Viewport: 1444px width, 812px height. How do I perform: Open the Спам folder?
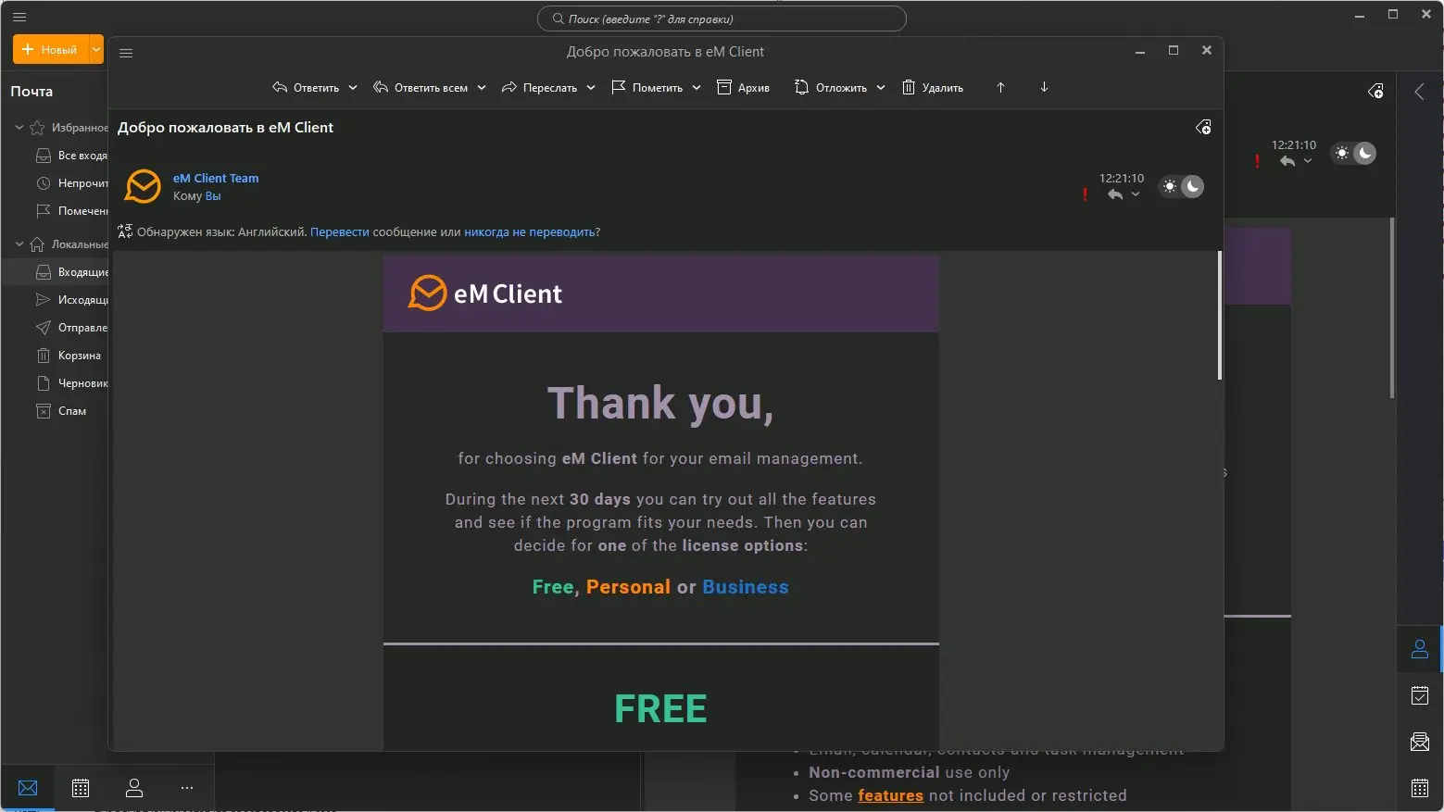click(x=61, y=411)
